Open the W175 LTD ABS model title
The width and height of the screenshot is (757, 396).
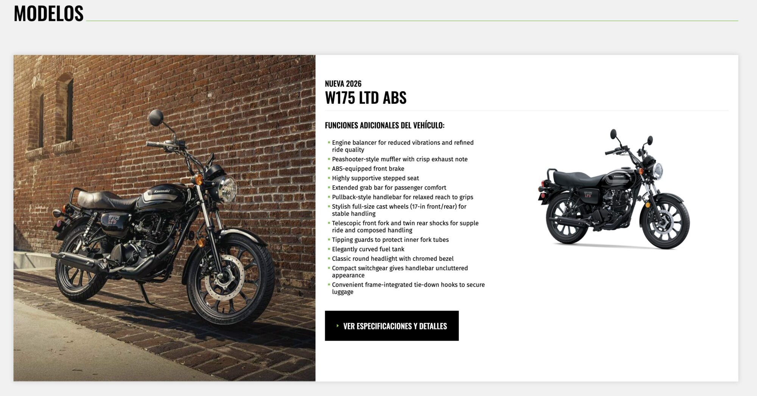pyautogui.click(x=366, y=98)
